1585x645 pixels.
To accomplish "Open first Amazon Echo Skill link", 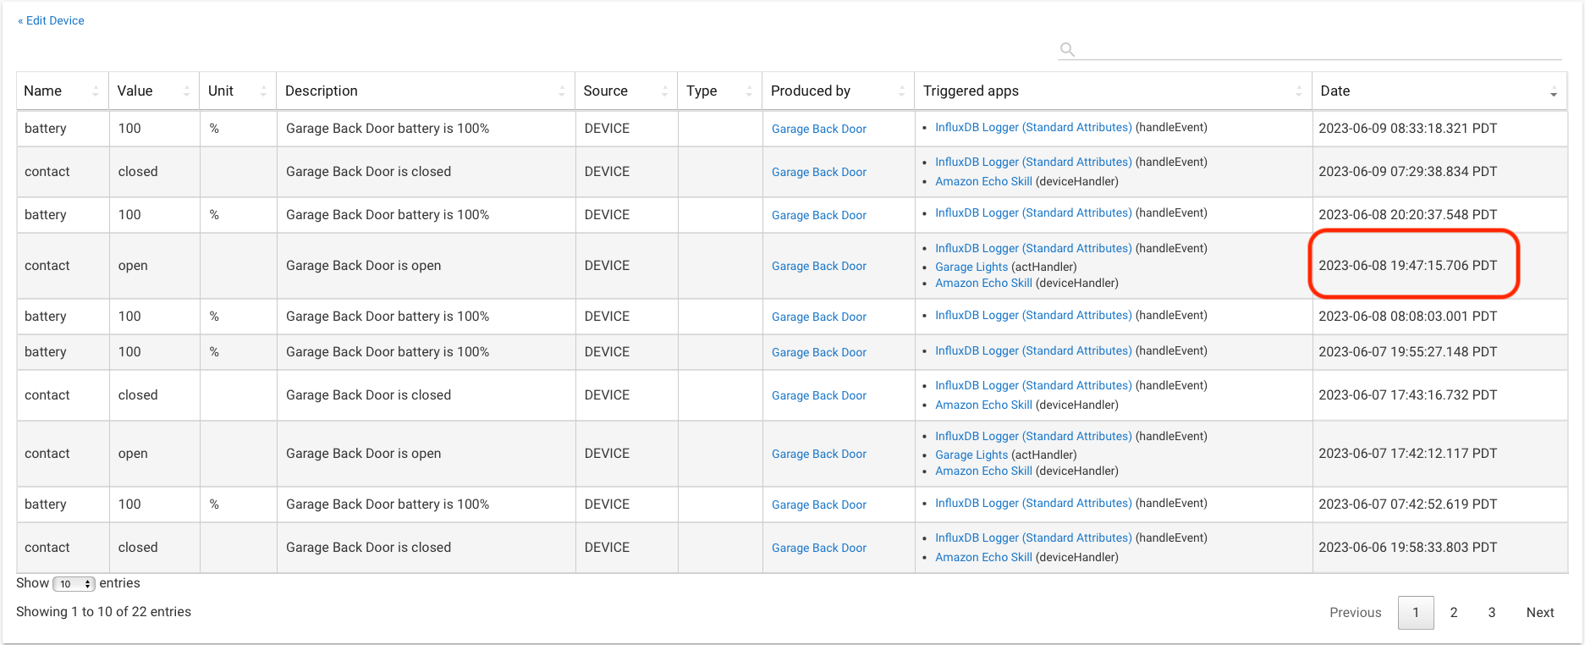I will [983, 181].
